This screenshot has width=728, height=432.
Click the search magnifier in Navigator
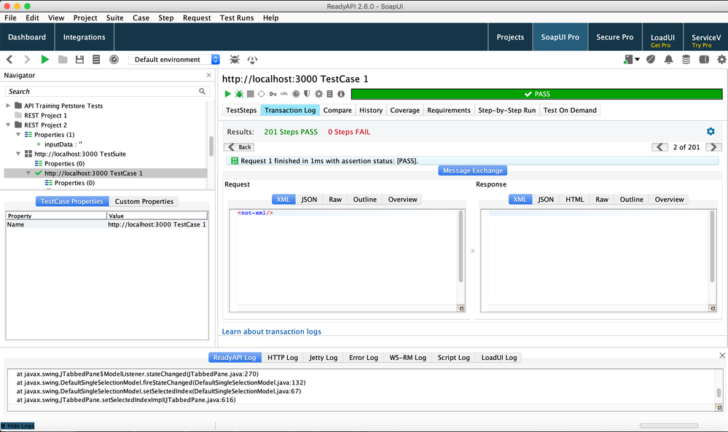click(203, 92)
